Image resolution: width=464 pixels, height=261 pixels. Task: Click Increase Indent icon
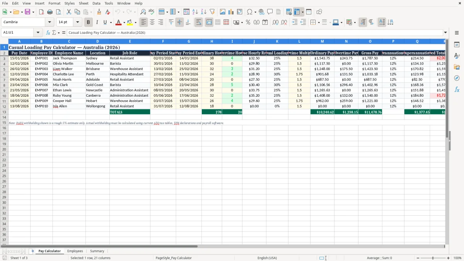[x=295, y=22]
